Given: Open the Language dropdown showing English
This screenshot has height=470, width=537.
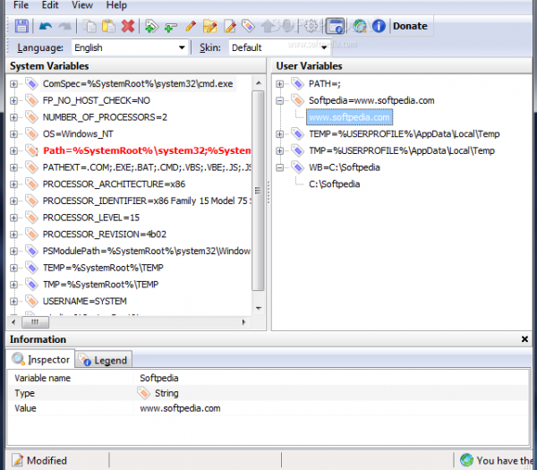Looking at the screenshot, I should point(130,47).
